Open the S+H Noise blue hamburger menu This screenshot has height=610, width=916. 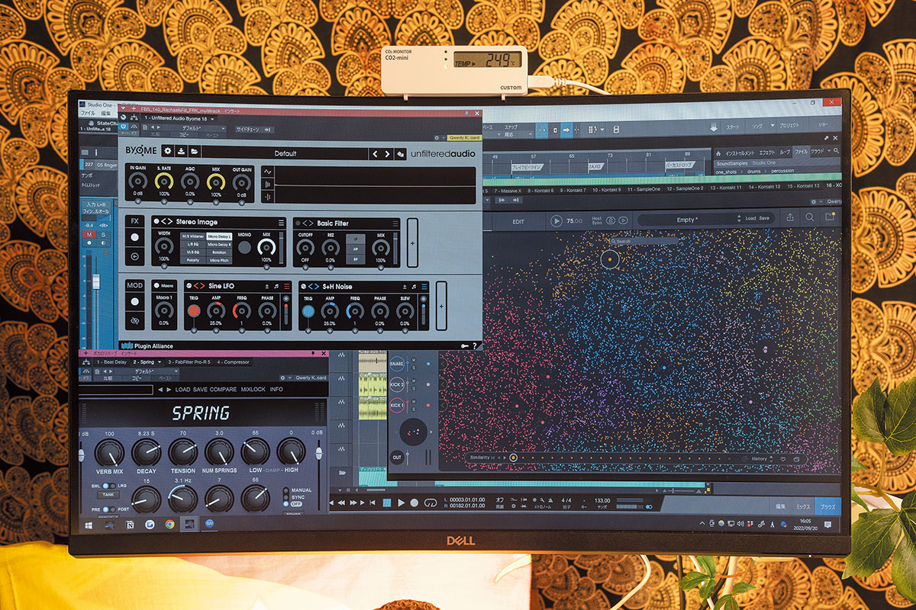(x=424, y=286)
